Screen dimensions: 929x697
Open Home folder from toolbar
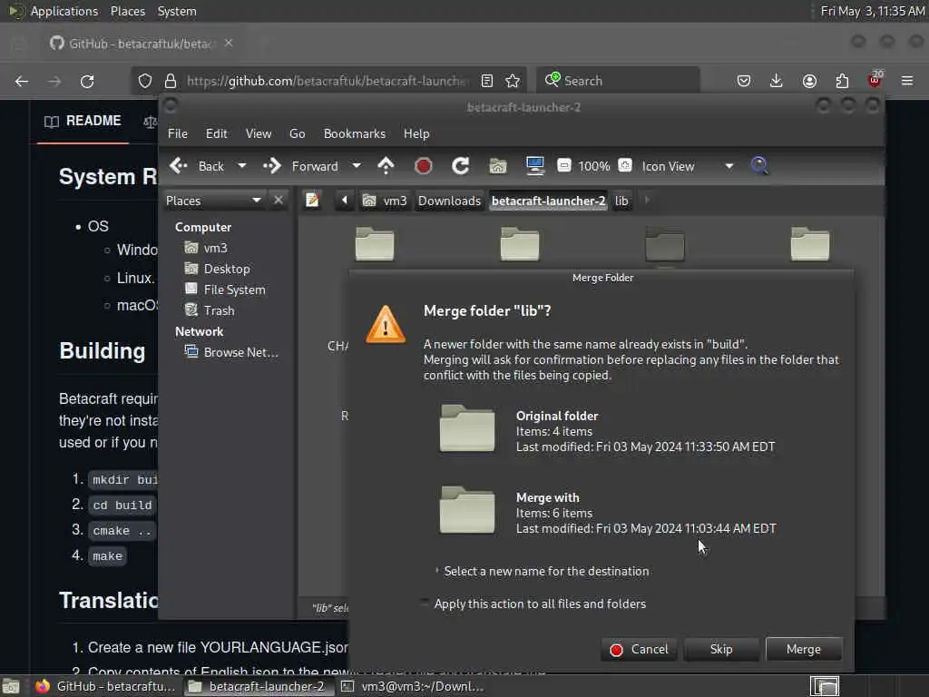[x=498, y=166]
